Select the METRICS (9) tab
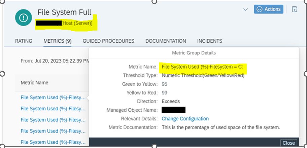The height and width of the screenshot is (148, 307). (57, 41)
